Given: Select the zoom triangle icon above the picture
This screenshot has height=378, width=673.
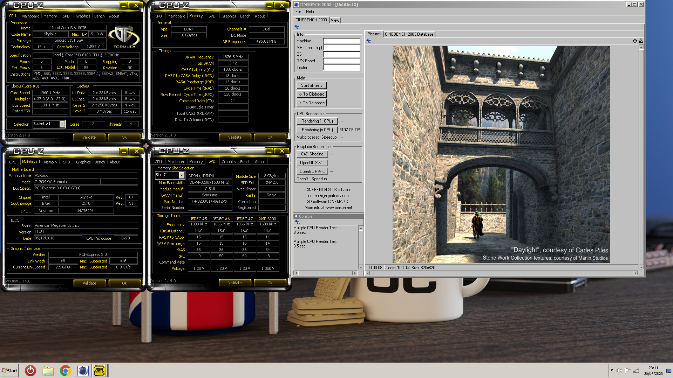Looking at the screenshot, I should [x=641, y=41].
